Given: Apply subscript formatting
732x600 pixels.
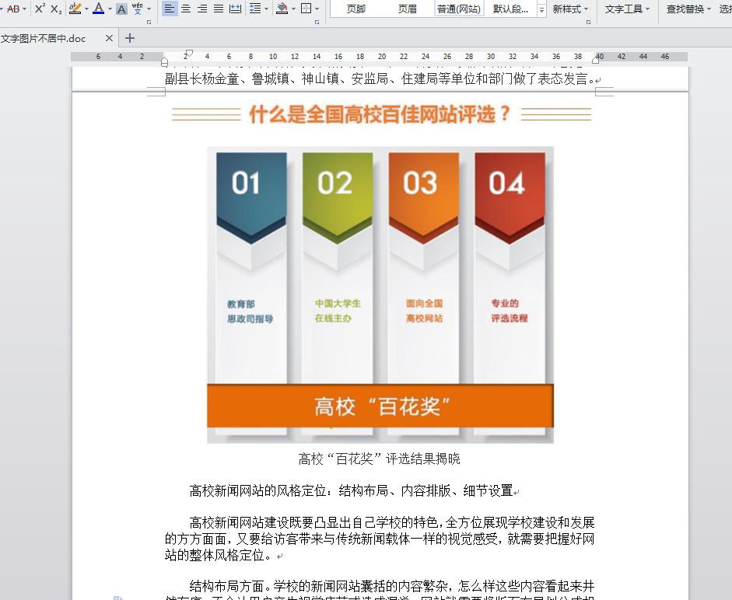Looking at the screenshot, I should pyautogui.click(x=56, y=9).
